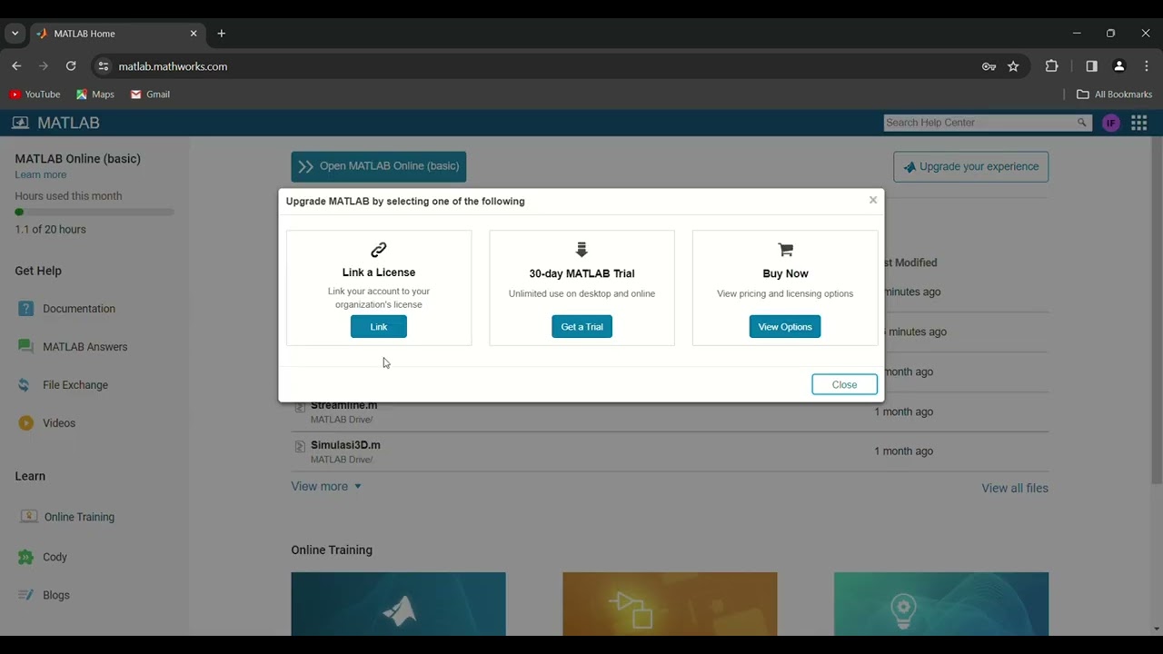Click the Online Training sidebar icon

point(28,517)
